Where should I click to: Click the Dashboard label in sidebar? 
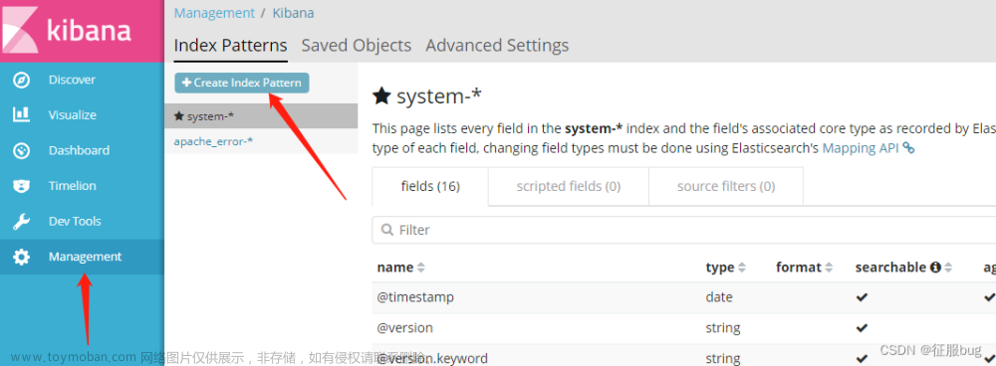[x=79, y=150]
